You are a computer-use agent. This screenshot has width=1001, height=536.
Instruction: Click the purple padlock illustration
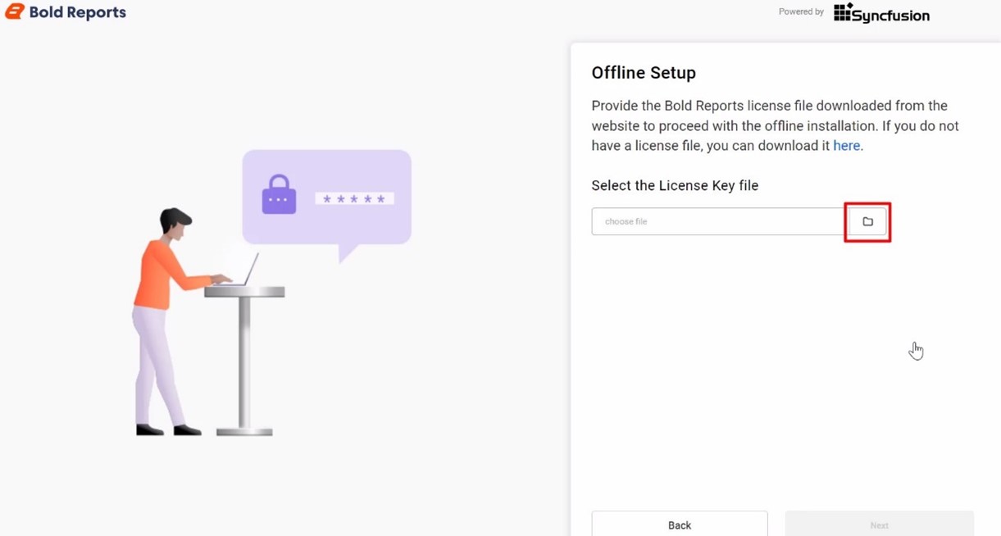279,194
